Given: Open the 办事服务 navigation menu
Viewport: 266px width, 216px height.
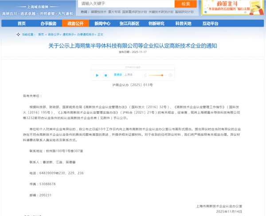Looking at the screenshot, I should tap(48, 23).
